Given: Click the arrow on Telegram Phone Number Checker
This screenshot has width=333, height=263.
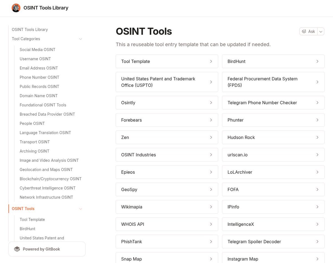Looking at the screenshot, I should click(317, 103).
